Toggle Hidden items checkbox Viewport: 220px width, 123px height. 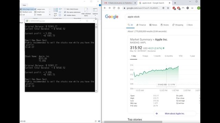tap(65, 15)
